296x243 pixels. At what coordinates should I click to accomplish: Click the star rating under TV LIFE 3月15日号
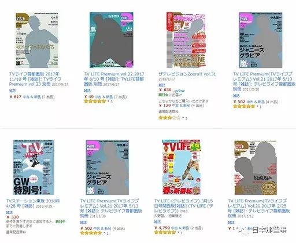165,233
